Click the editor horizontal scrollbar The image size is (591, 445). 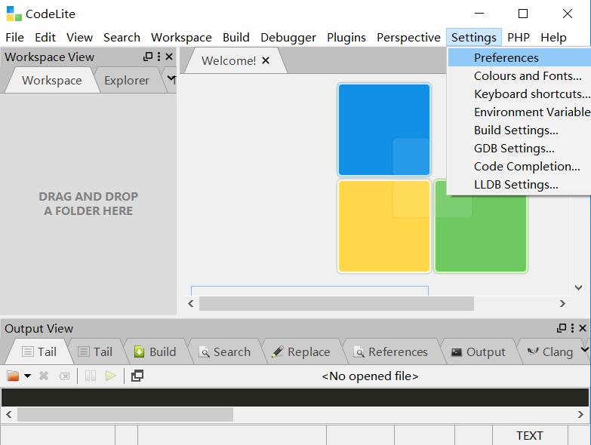point(336,303)
